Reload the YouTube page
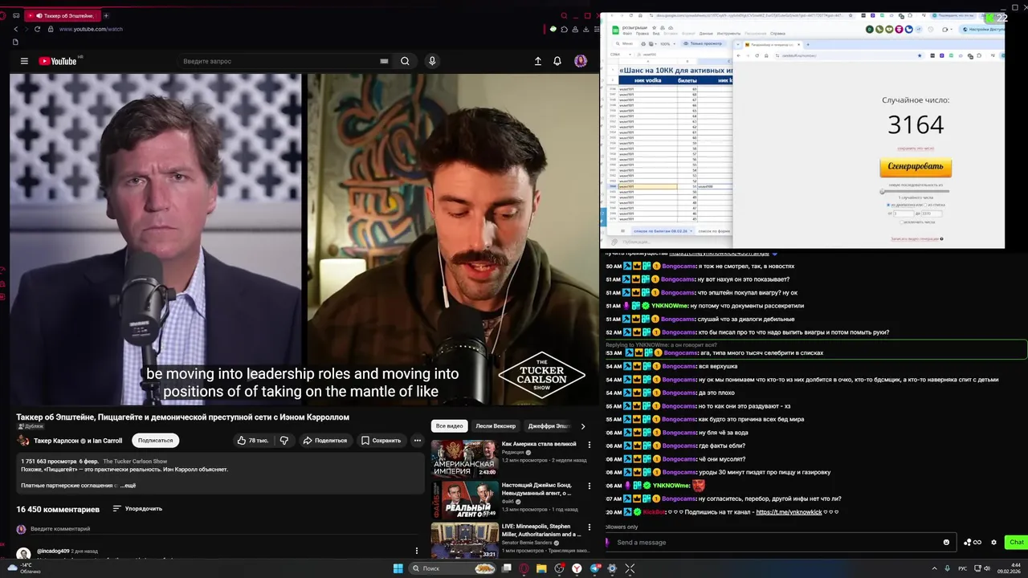 point(37,29)
